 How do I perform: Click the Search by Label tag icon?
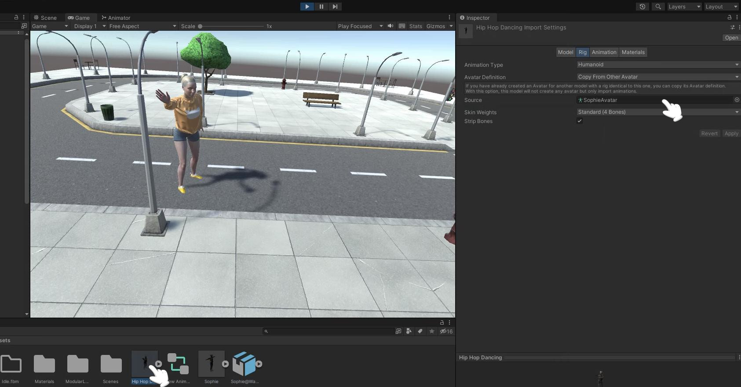tap(420, 331)
